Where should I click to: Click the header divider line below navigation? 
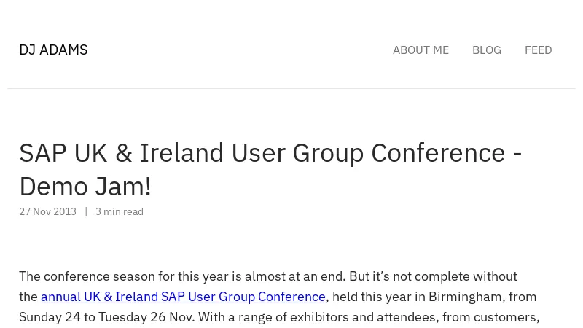291,88
